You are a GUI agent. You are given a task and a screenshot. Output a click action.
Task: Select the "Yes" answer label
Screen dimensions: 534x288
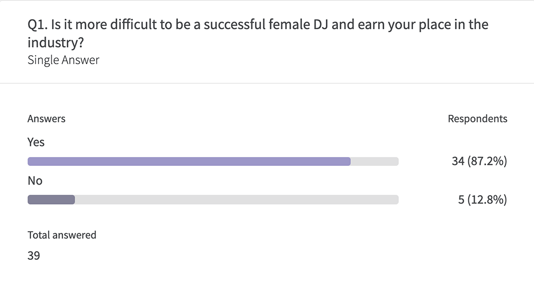tap(36, 142)
